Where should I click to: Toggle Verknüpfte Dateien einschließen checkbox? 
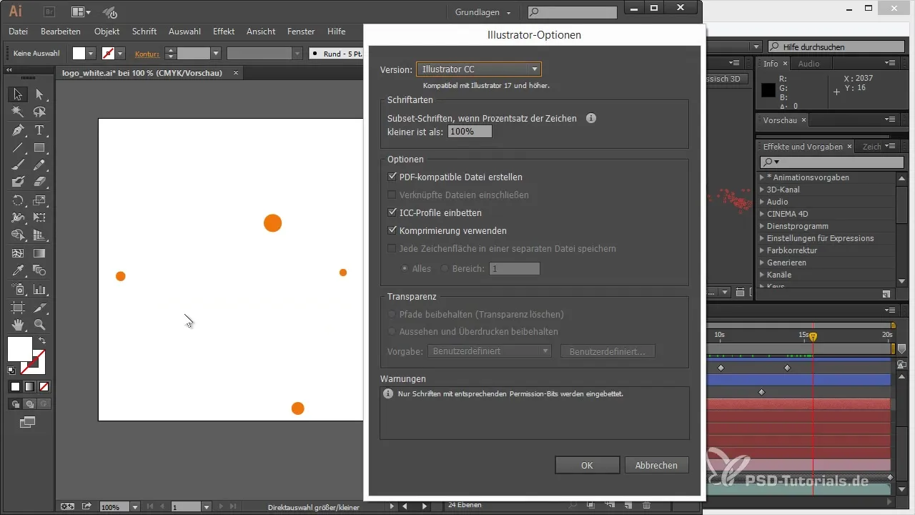(x=392, y=195)
